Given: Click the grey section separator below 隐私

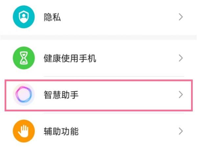Looking at the screenshot, I should click(98, 38).
